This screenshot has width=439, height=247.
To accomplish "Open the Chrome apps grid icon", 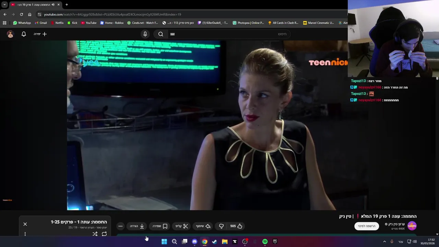I will click(4, 23).
